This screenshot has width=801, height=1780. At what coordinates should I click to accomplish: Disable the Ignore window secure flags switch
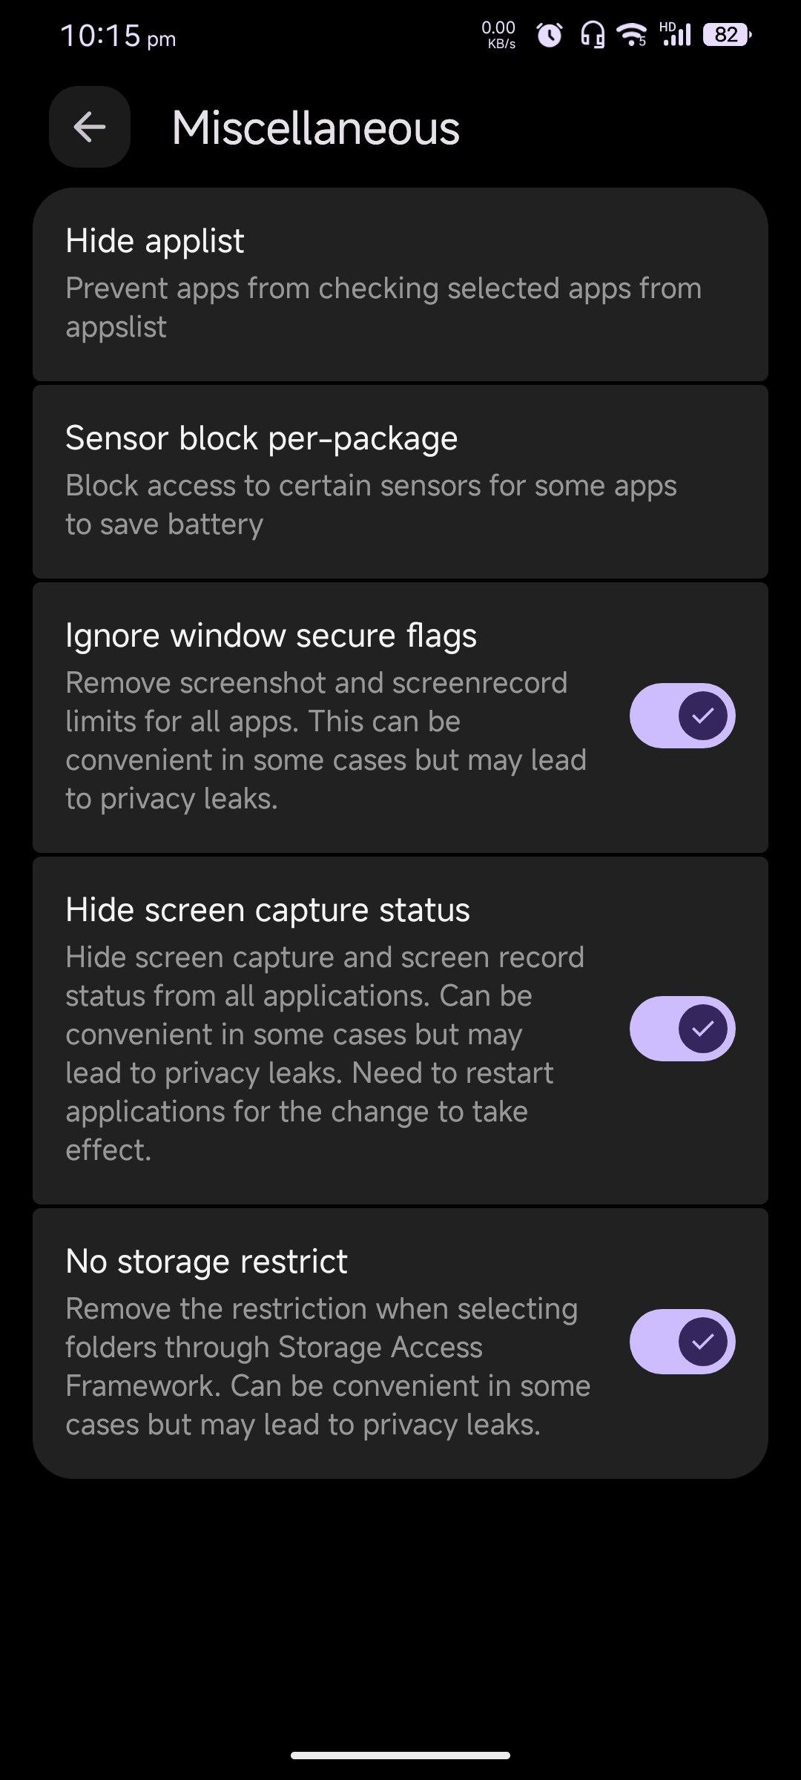pyautogui.click(x=682, y=716)
